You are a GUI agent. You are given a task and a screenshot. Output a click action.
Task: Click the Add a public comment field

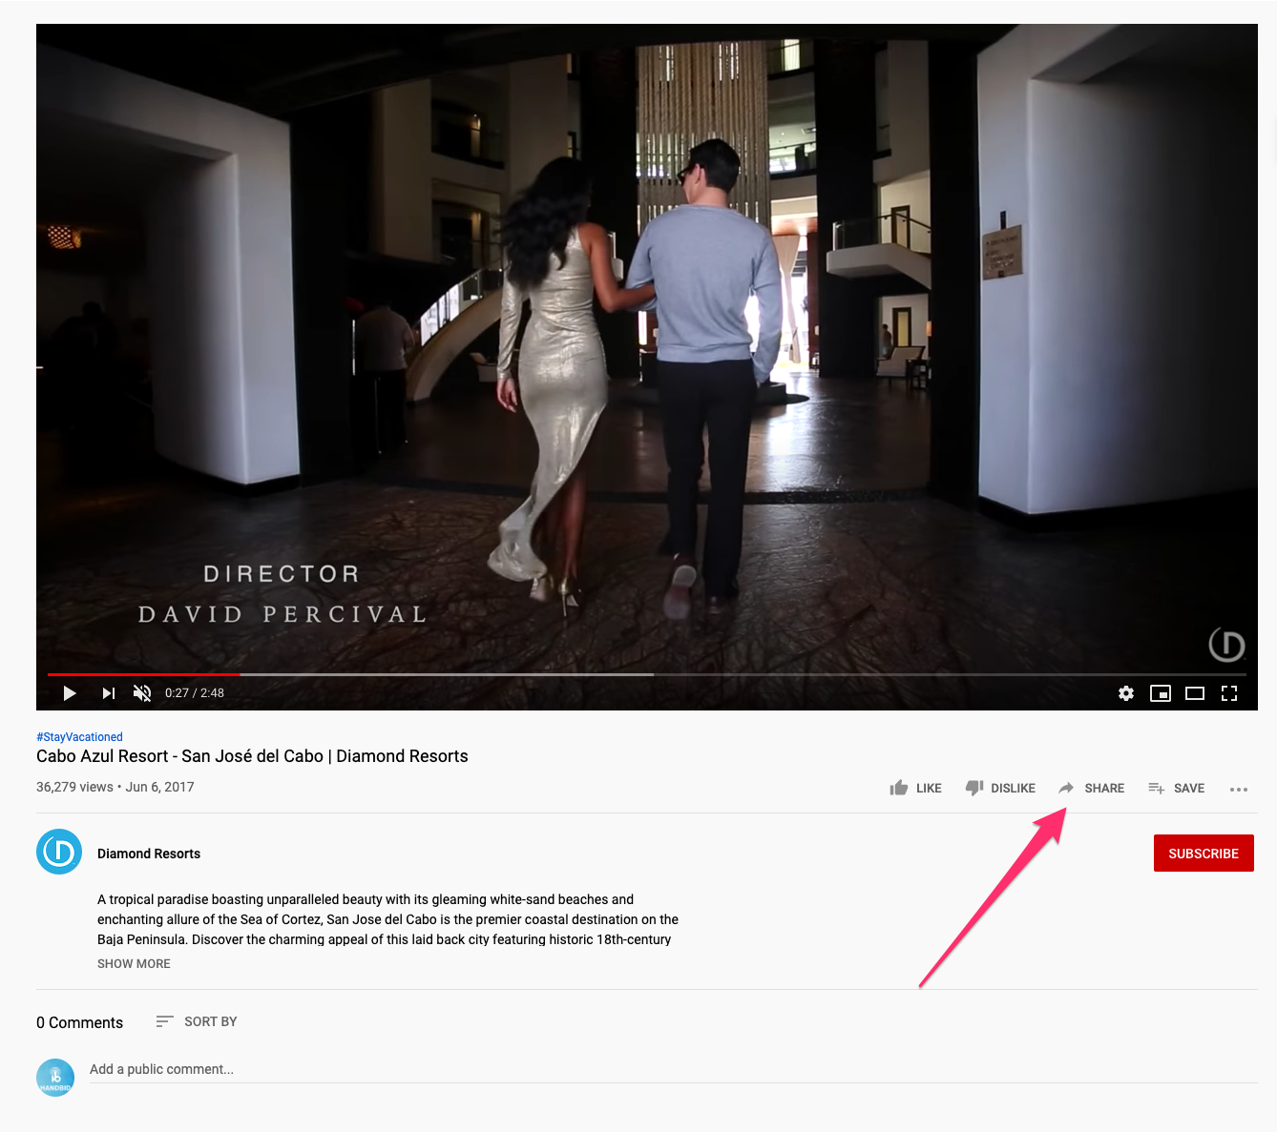(673, 1070)
